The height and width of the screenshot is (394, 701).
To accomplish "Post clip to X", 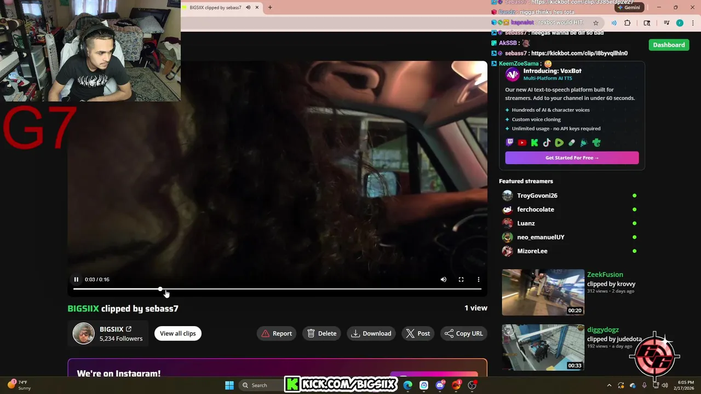I will (x=418, y=333).
